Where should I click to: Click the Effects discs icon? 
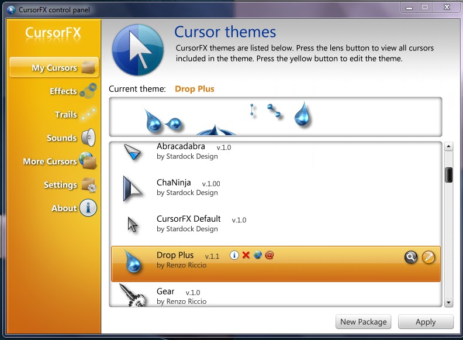[x=88, y=91]
